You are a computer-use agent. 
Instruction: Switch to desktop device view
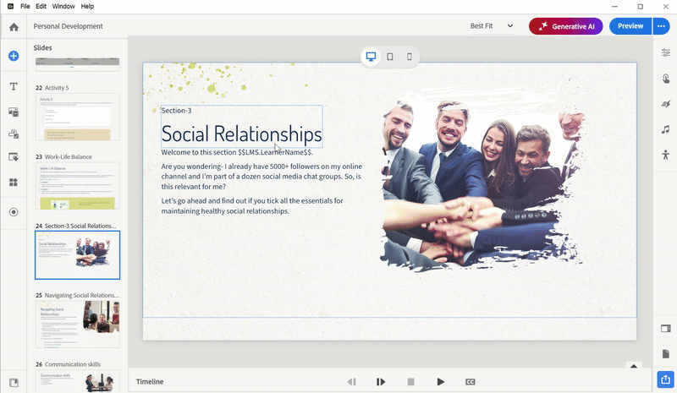click(x=371, y=57)
